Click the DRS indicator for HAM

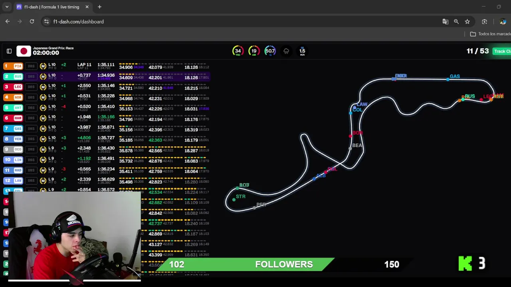tap(31, 118)
